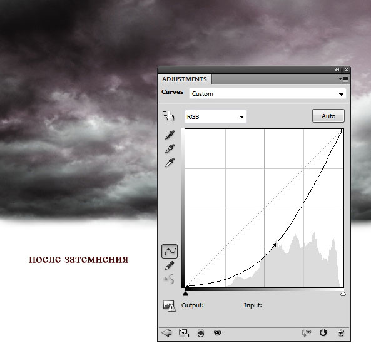This screenshot has height=343, width=371.
Task: Reset curves to adjustment defaults
Action: 323,333
